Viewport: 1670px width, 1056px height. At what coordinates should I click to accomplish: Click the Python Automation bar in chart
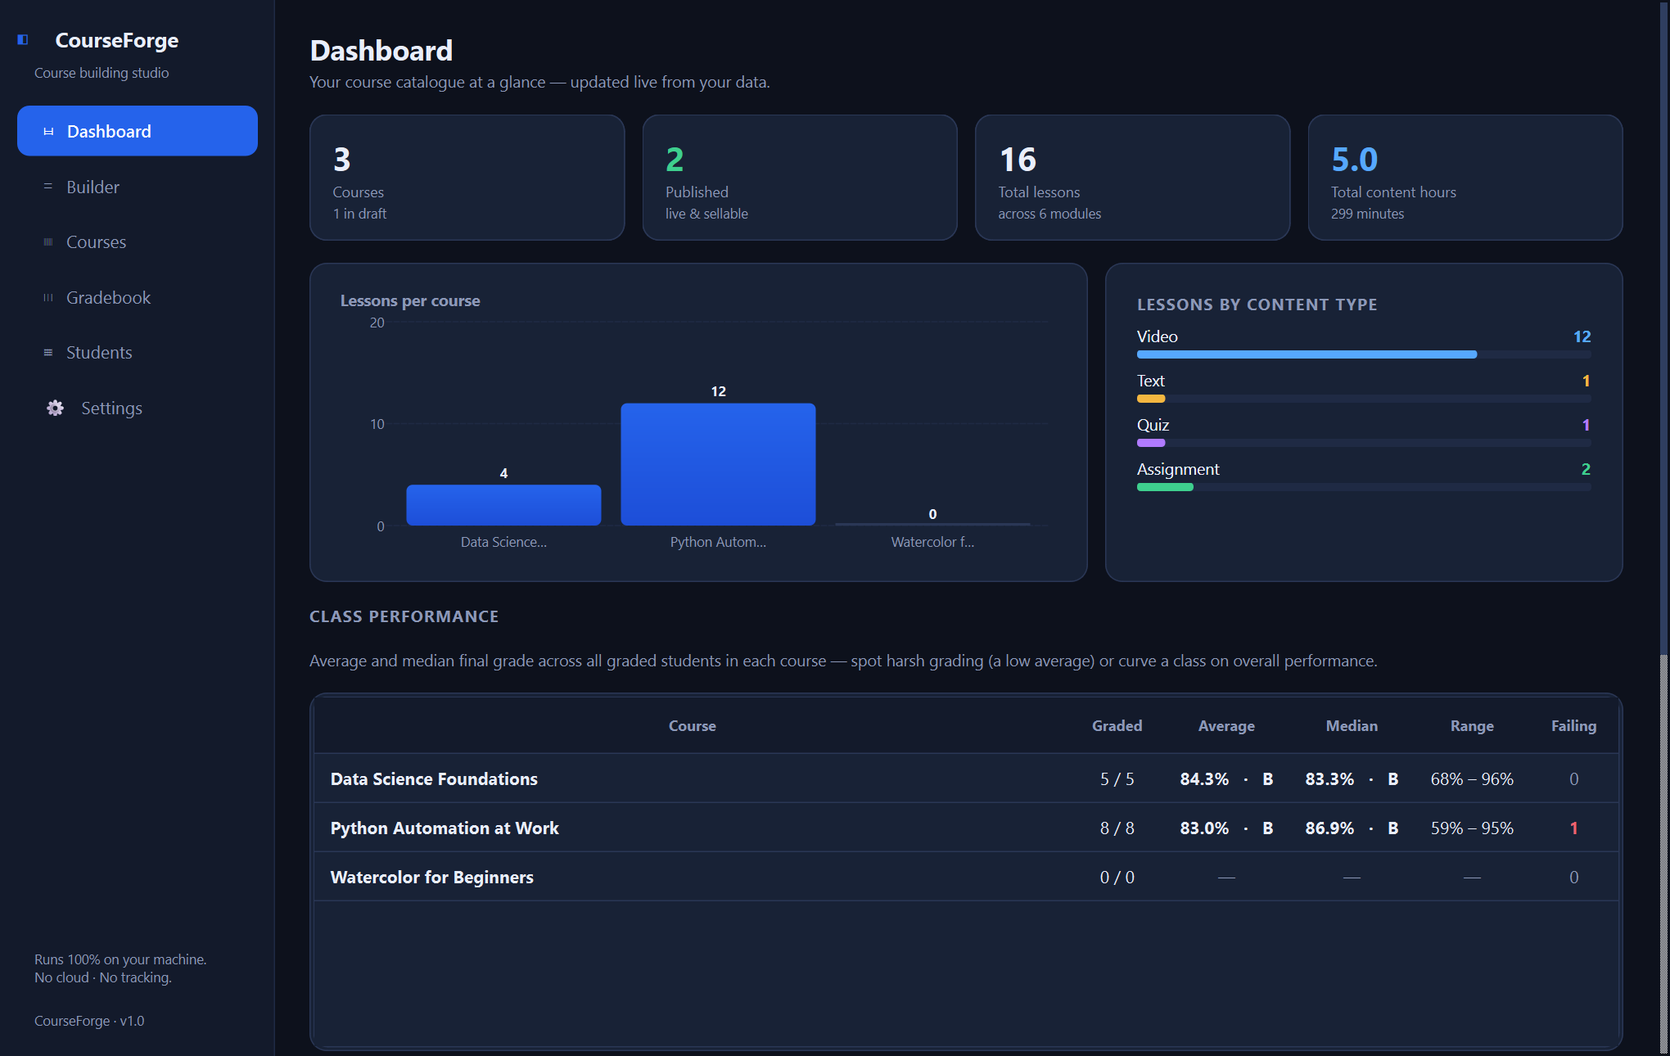coord(718,464)
